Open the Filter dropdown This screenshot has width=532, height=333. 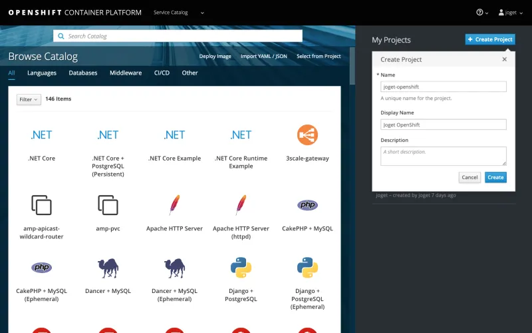[29, 99]
